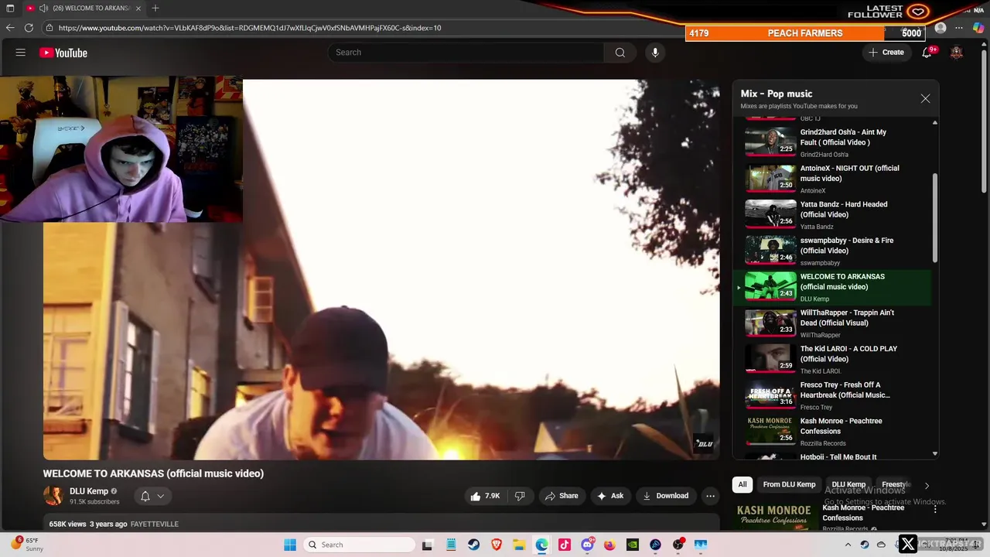Open Brave browser from taskbar

(x=496, y=545)
